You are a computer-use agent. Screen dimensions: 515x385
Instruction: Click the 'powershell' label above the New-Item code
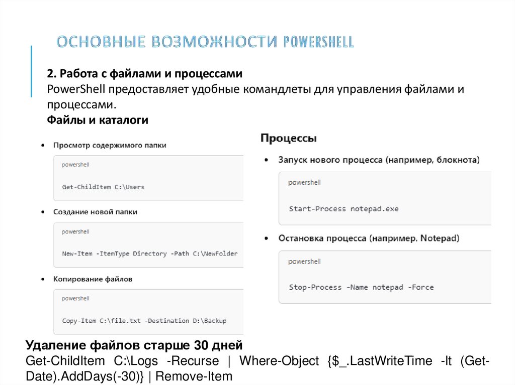pyautogui.click(x=75, y=231)
